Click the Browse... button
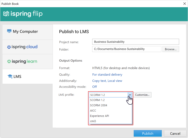Image resolution: width=188 pixels, height=138 pixels. coord(171,49)
